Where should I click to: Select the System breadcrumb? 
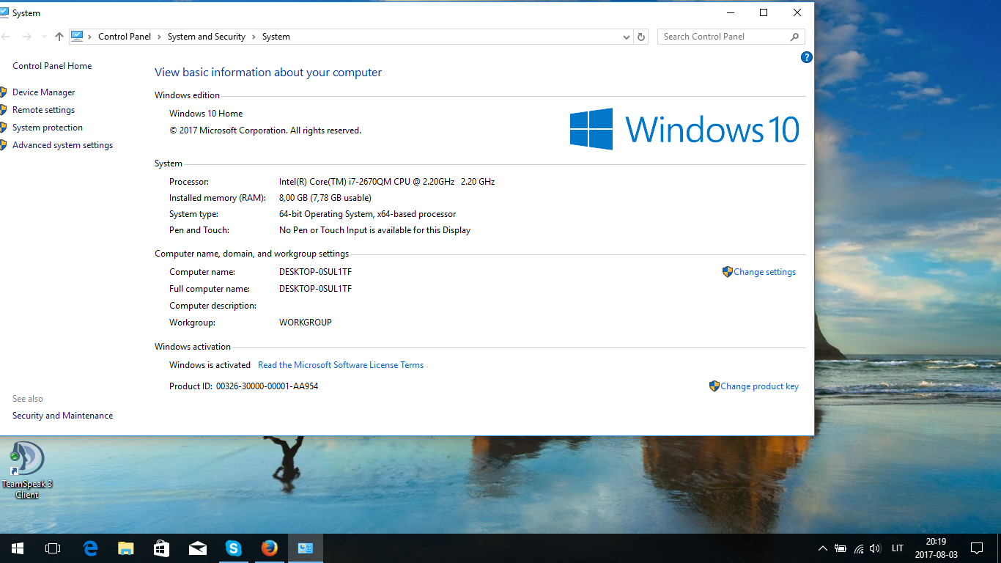276,37
